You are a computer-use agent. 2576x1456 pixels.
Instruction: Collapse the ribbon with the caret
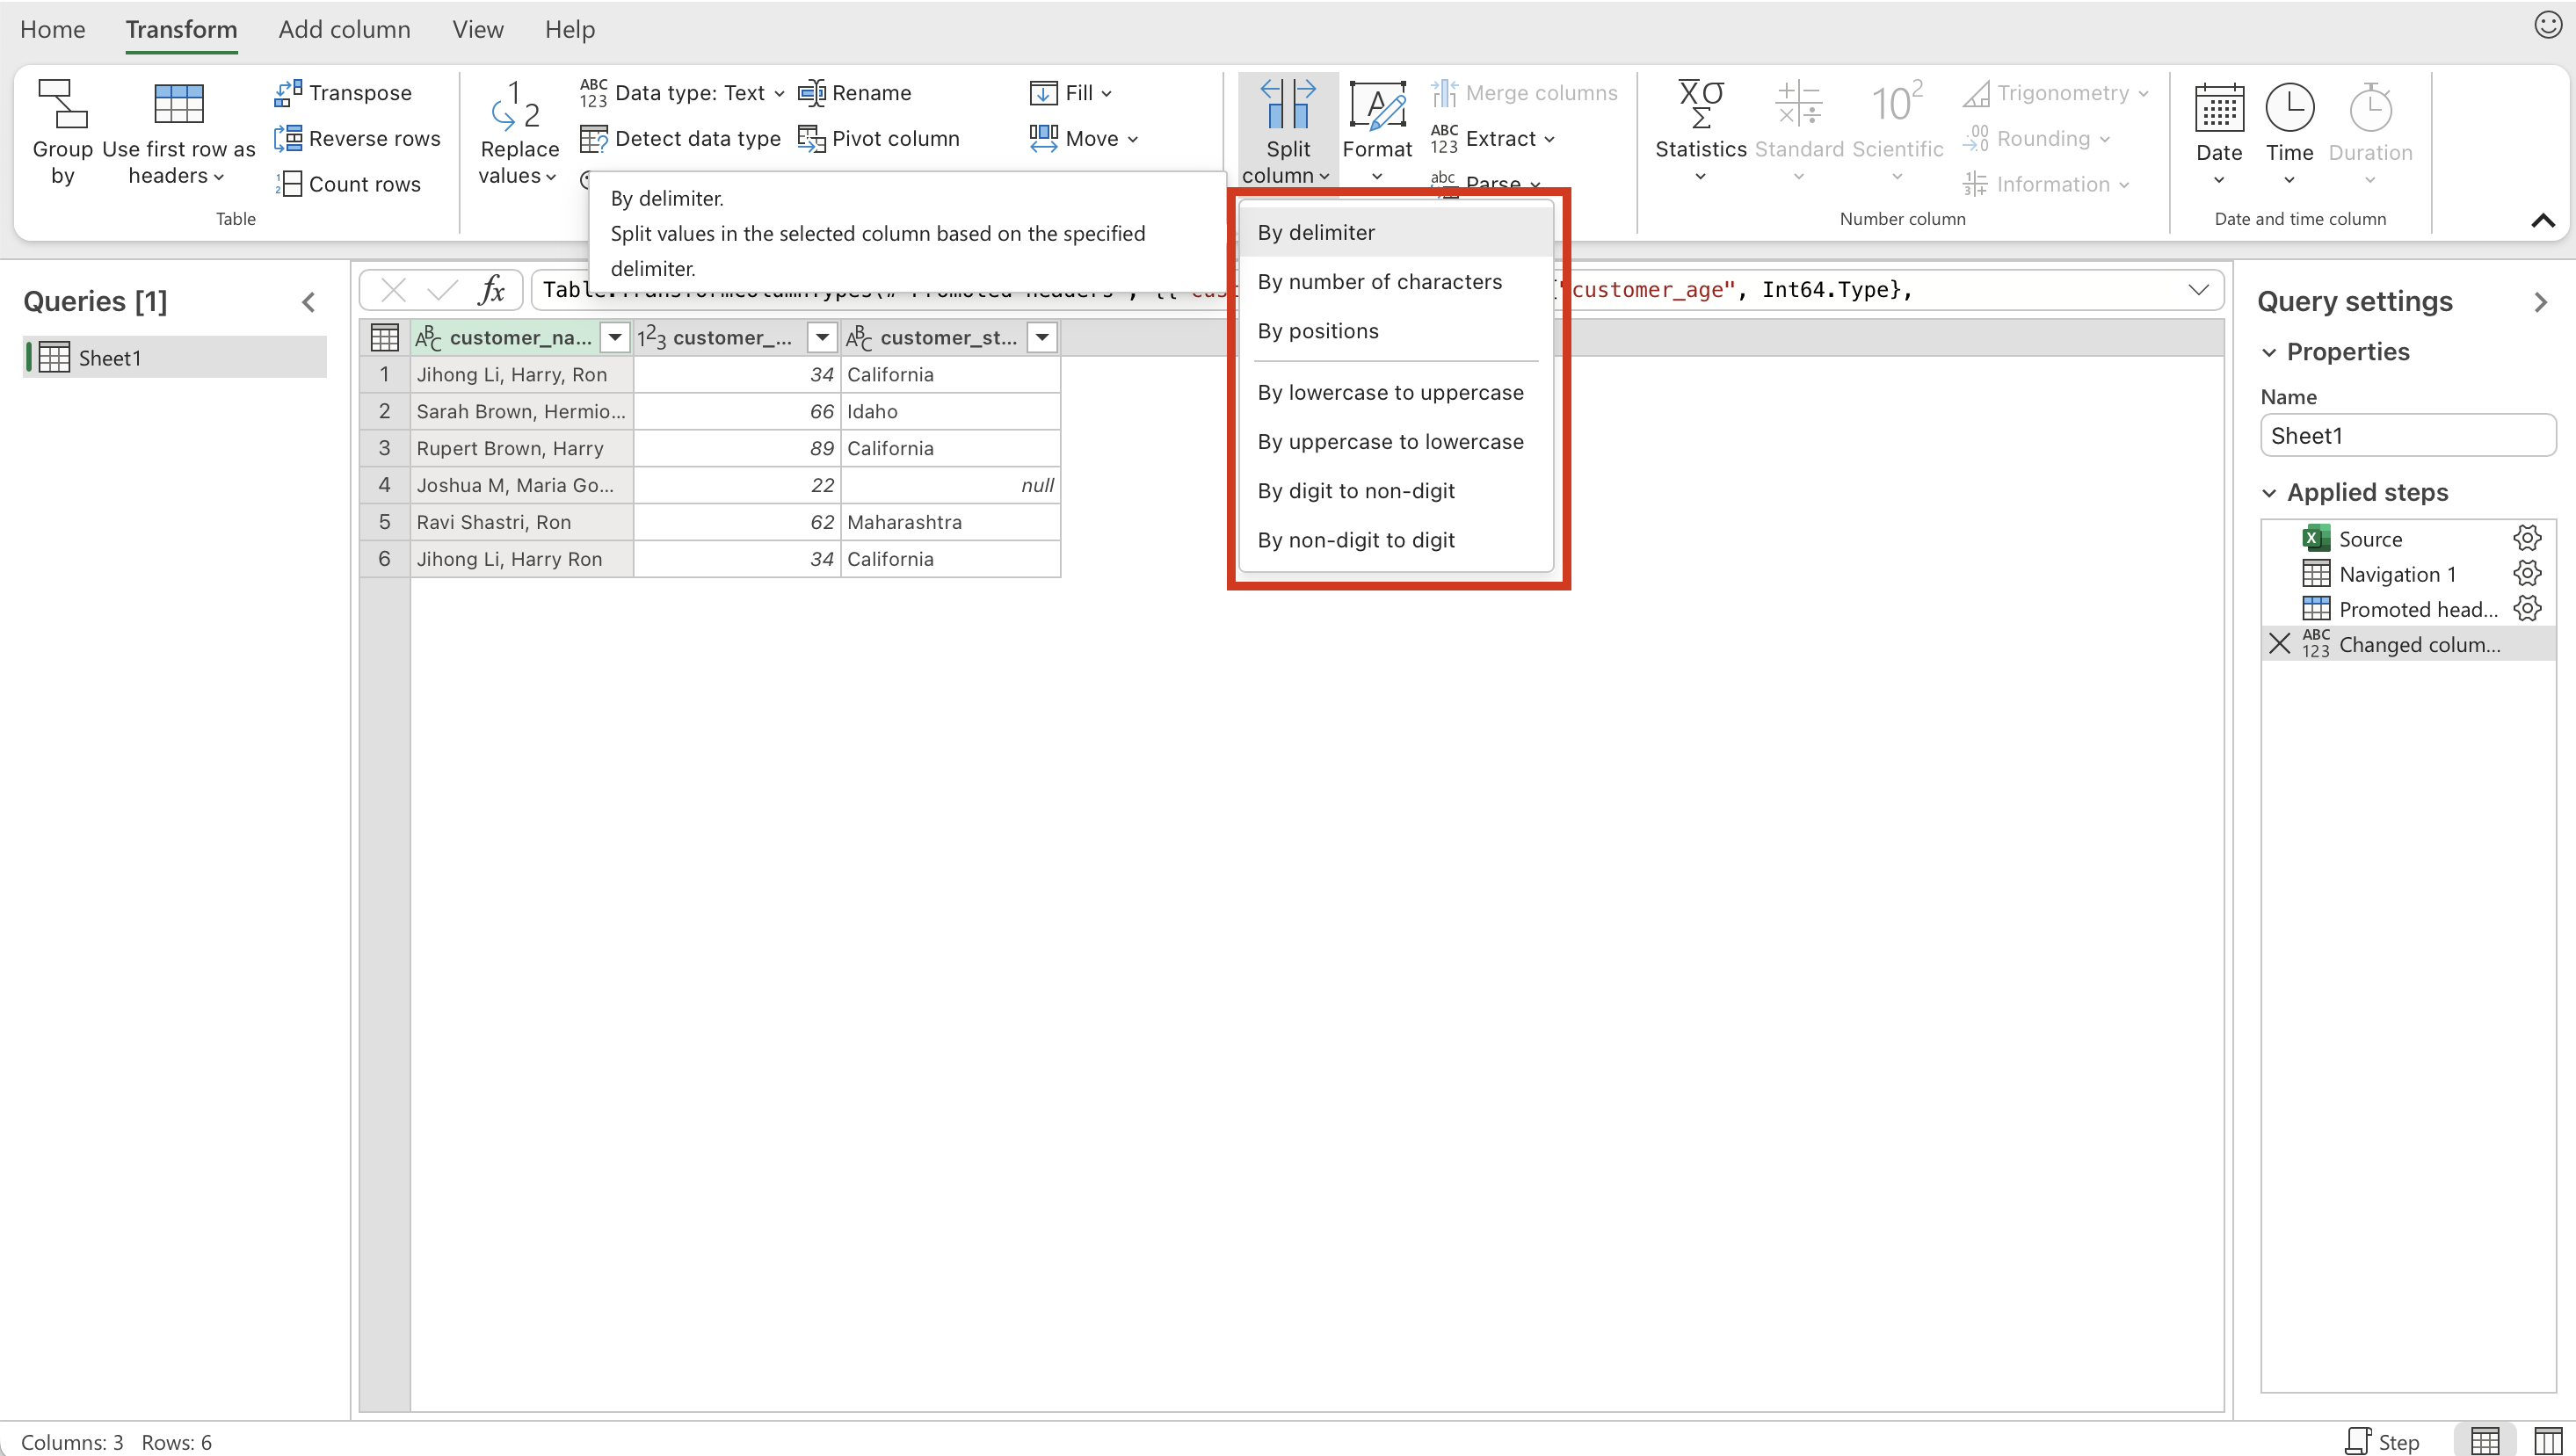tap(2542, 220)
